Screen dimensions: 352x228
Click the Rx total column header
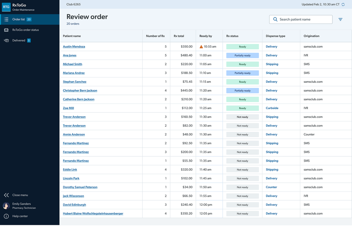(179, 36)
